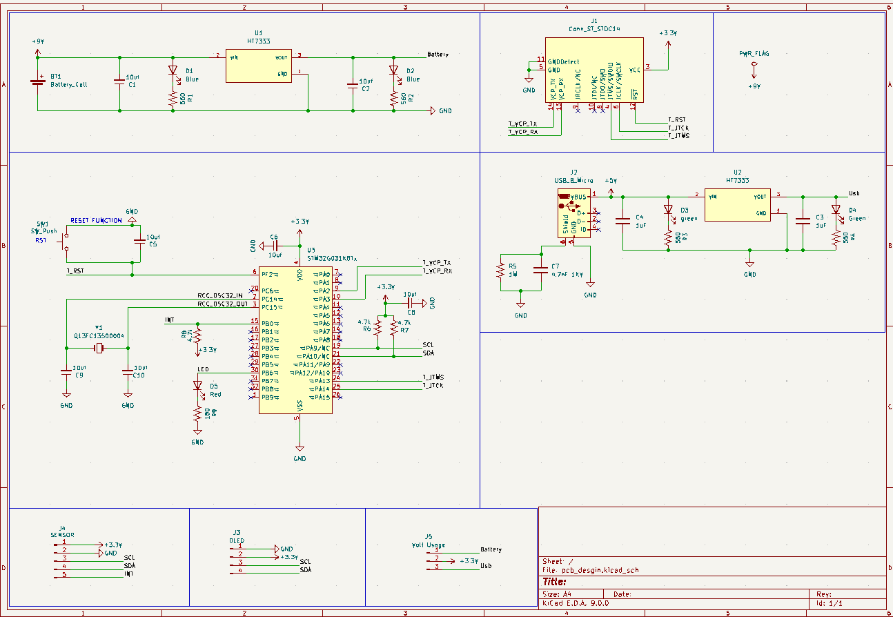Click the C10 capacitor symbol
The image size is (893, 617).
pos(128,371)
